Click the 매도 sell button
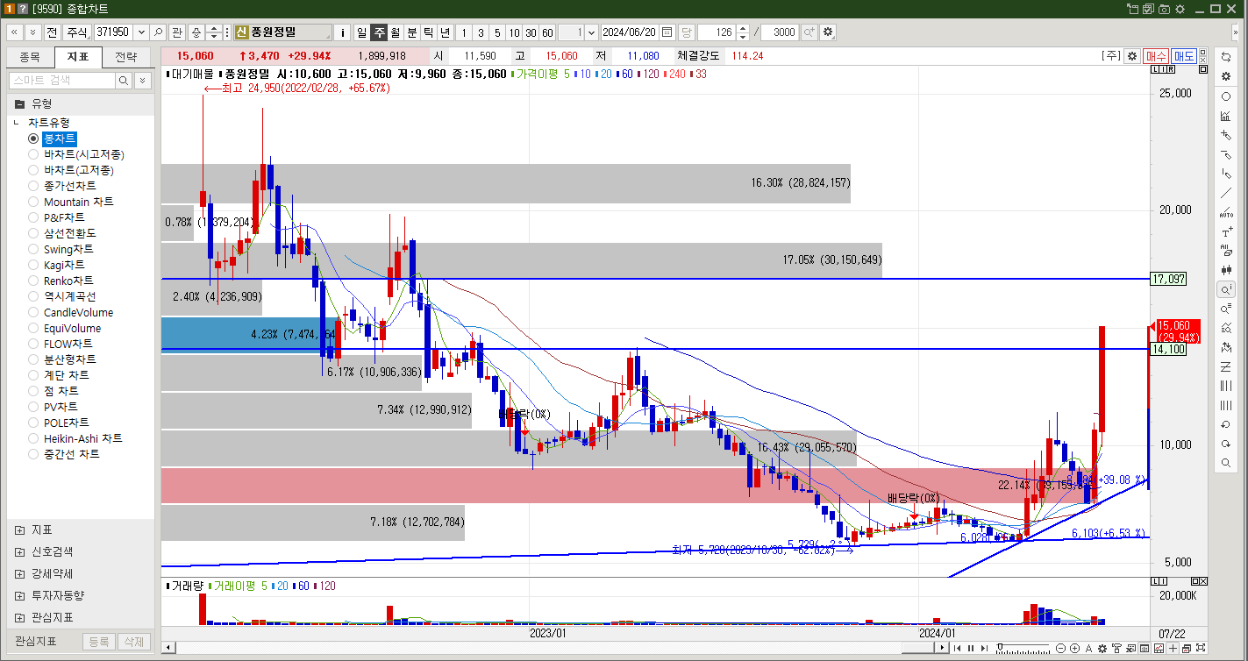The width and height of the screenshot is (1248, 661). 1184,56
